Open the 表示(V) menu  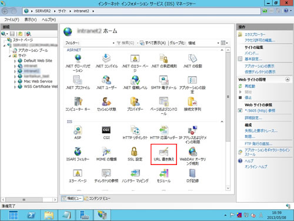coord(31,19)
